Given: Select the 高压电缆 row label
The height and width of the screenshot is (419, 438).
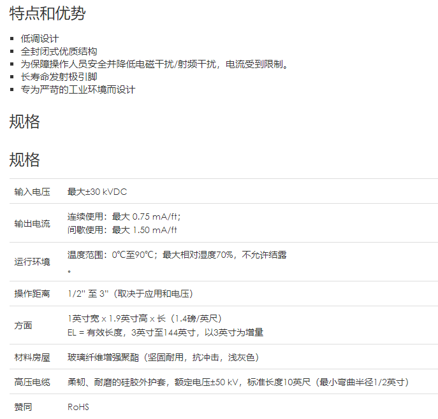Looking at the screenshot, I should coord(32,382).
